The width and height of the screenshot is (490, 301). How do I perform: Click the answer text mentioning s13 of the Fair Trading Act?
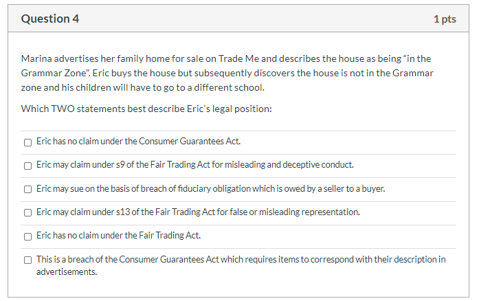(x=198, y=212)
